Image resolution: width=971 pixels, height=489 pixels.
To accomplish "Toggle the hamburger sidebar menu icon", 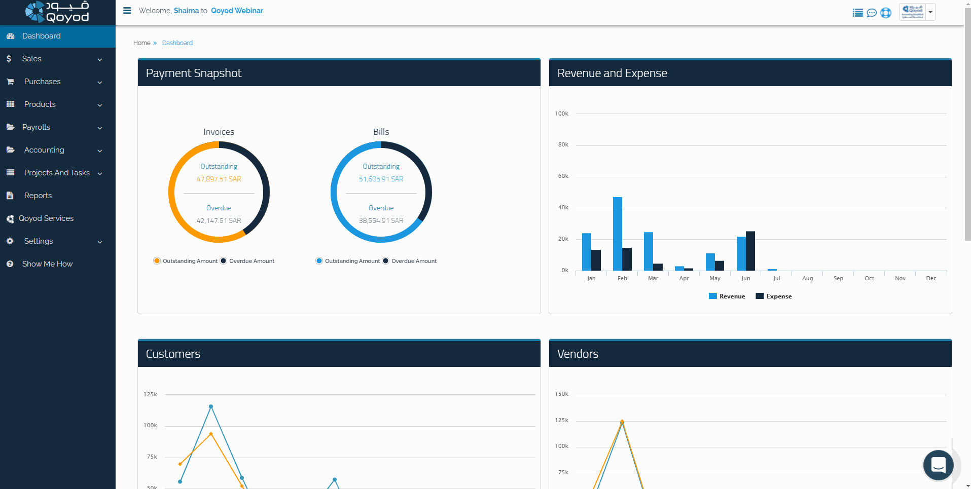I will (127, 11).
